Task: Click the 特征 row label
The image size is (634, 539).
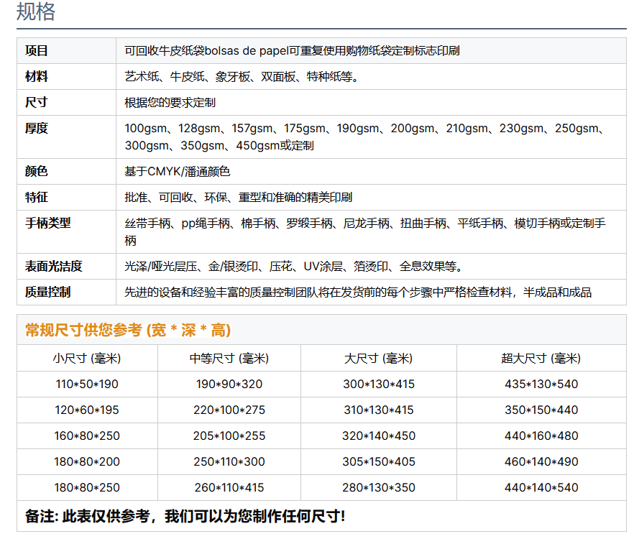Action: 37,197
